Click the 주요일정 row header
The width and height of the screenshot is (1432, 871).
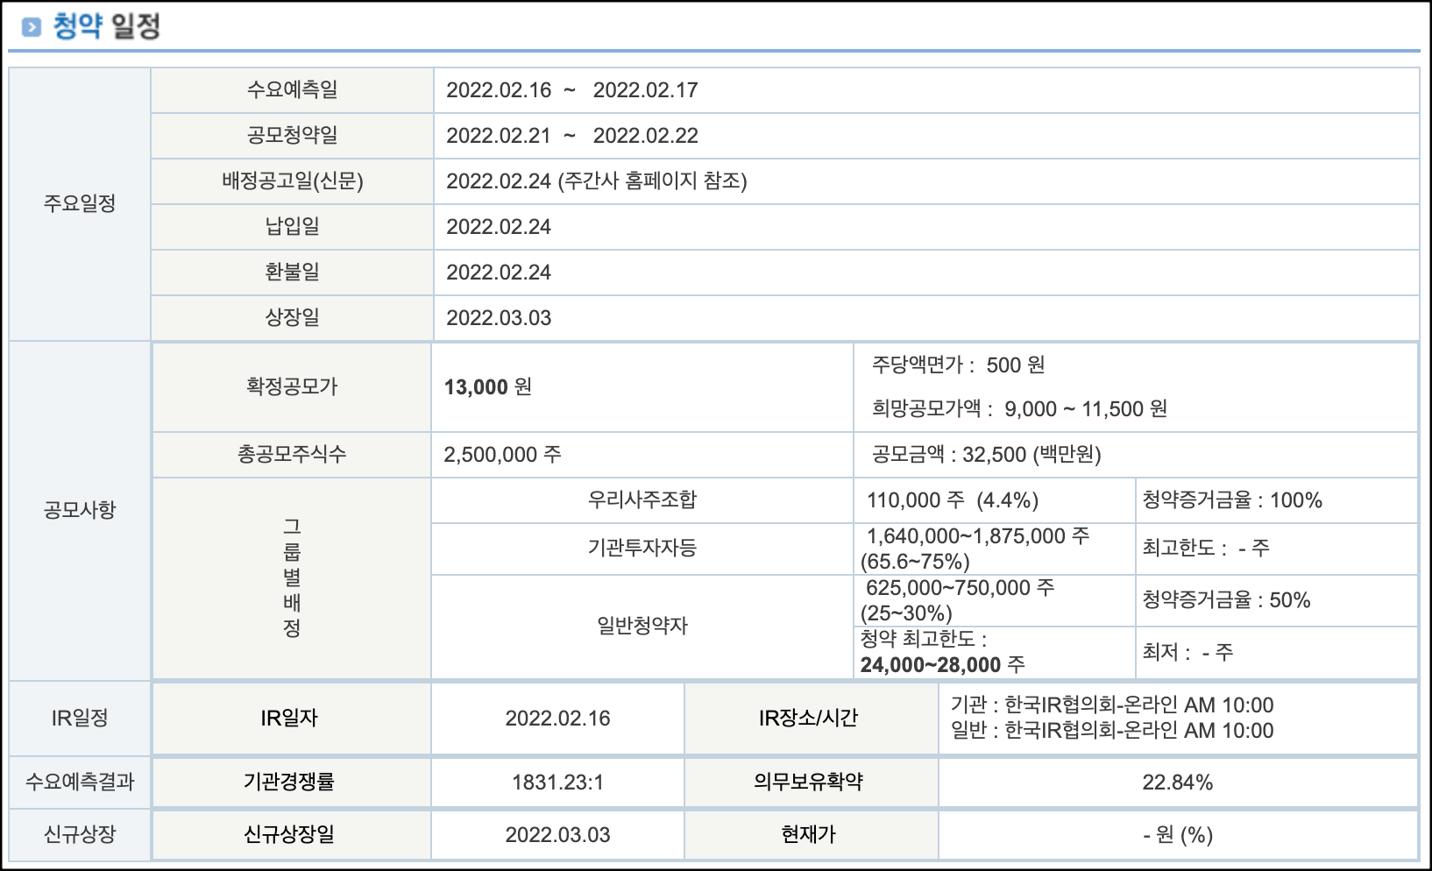pos(80,203)
